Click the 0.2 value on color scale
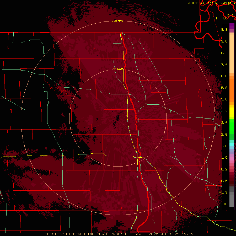This screenshot has width=236, height=236. 224,169
